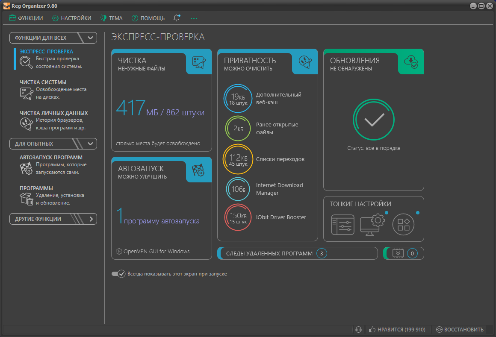Click the checkered flag autostart sidebar icon
The image size is (496, 337).
click(26, 168)
